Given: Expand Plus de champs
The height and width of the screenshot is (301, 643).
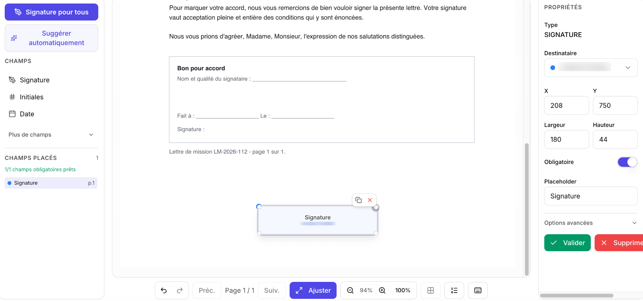Looking at the screenshot, I should [51, 135].
